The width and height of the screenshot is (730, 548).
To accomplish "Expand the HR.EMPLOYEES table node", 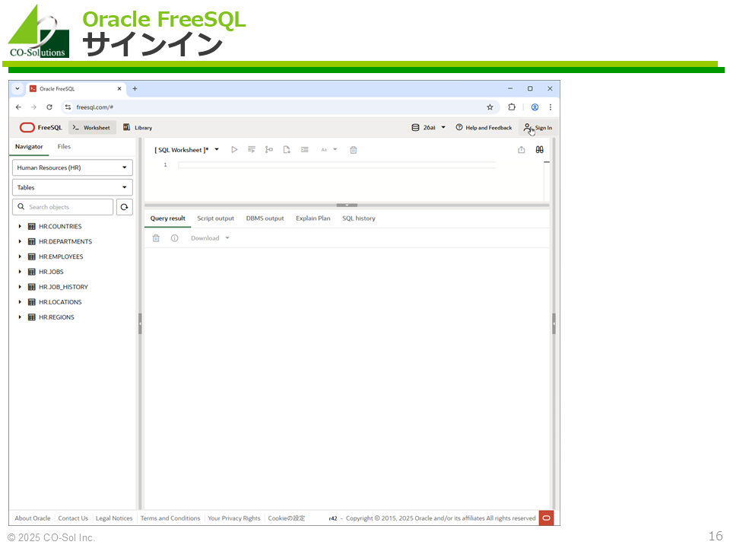I will pos(20,256).
